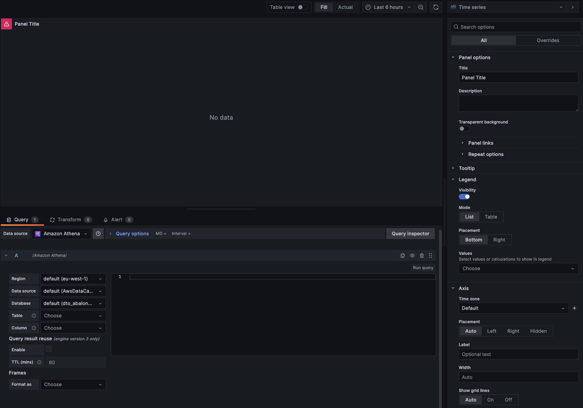Image resolution: width=583 pixels, height=408 pixels.
Task: Turn off Legend visibility switch
Action: pyautogui.click(x=464, y=197)
